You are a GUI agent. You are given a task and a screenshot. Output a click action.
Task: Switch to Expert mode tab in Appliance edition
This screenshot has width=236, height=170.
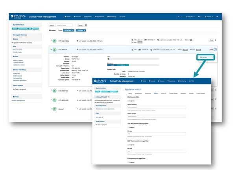tap(201, 93)
